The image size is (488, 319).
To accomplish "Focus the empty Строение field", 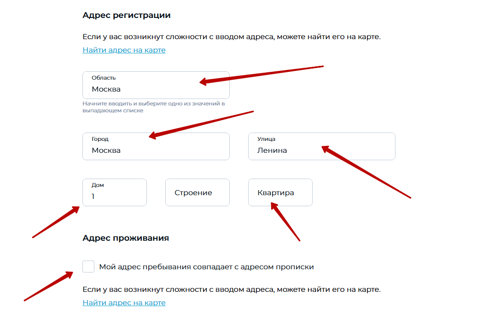I will [x=198, y=192].
